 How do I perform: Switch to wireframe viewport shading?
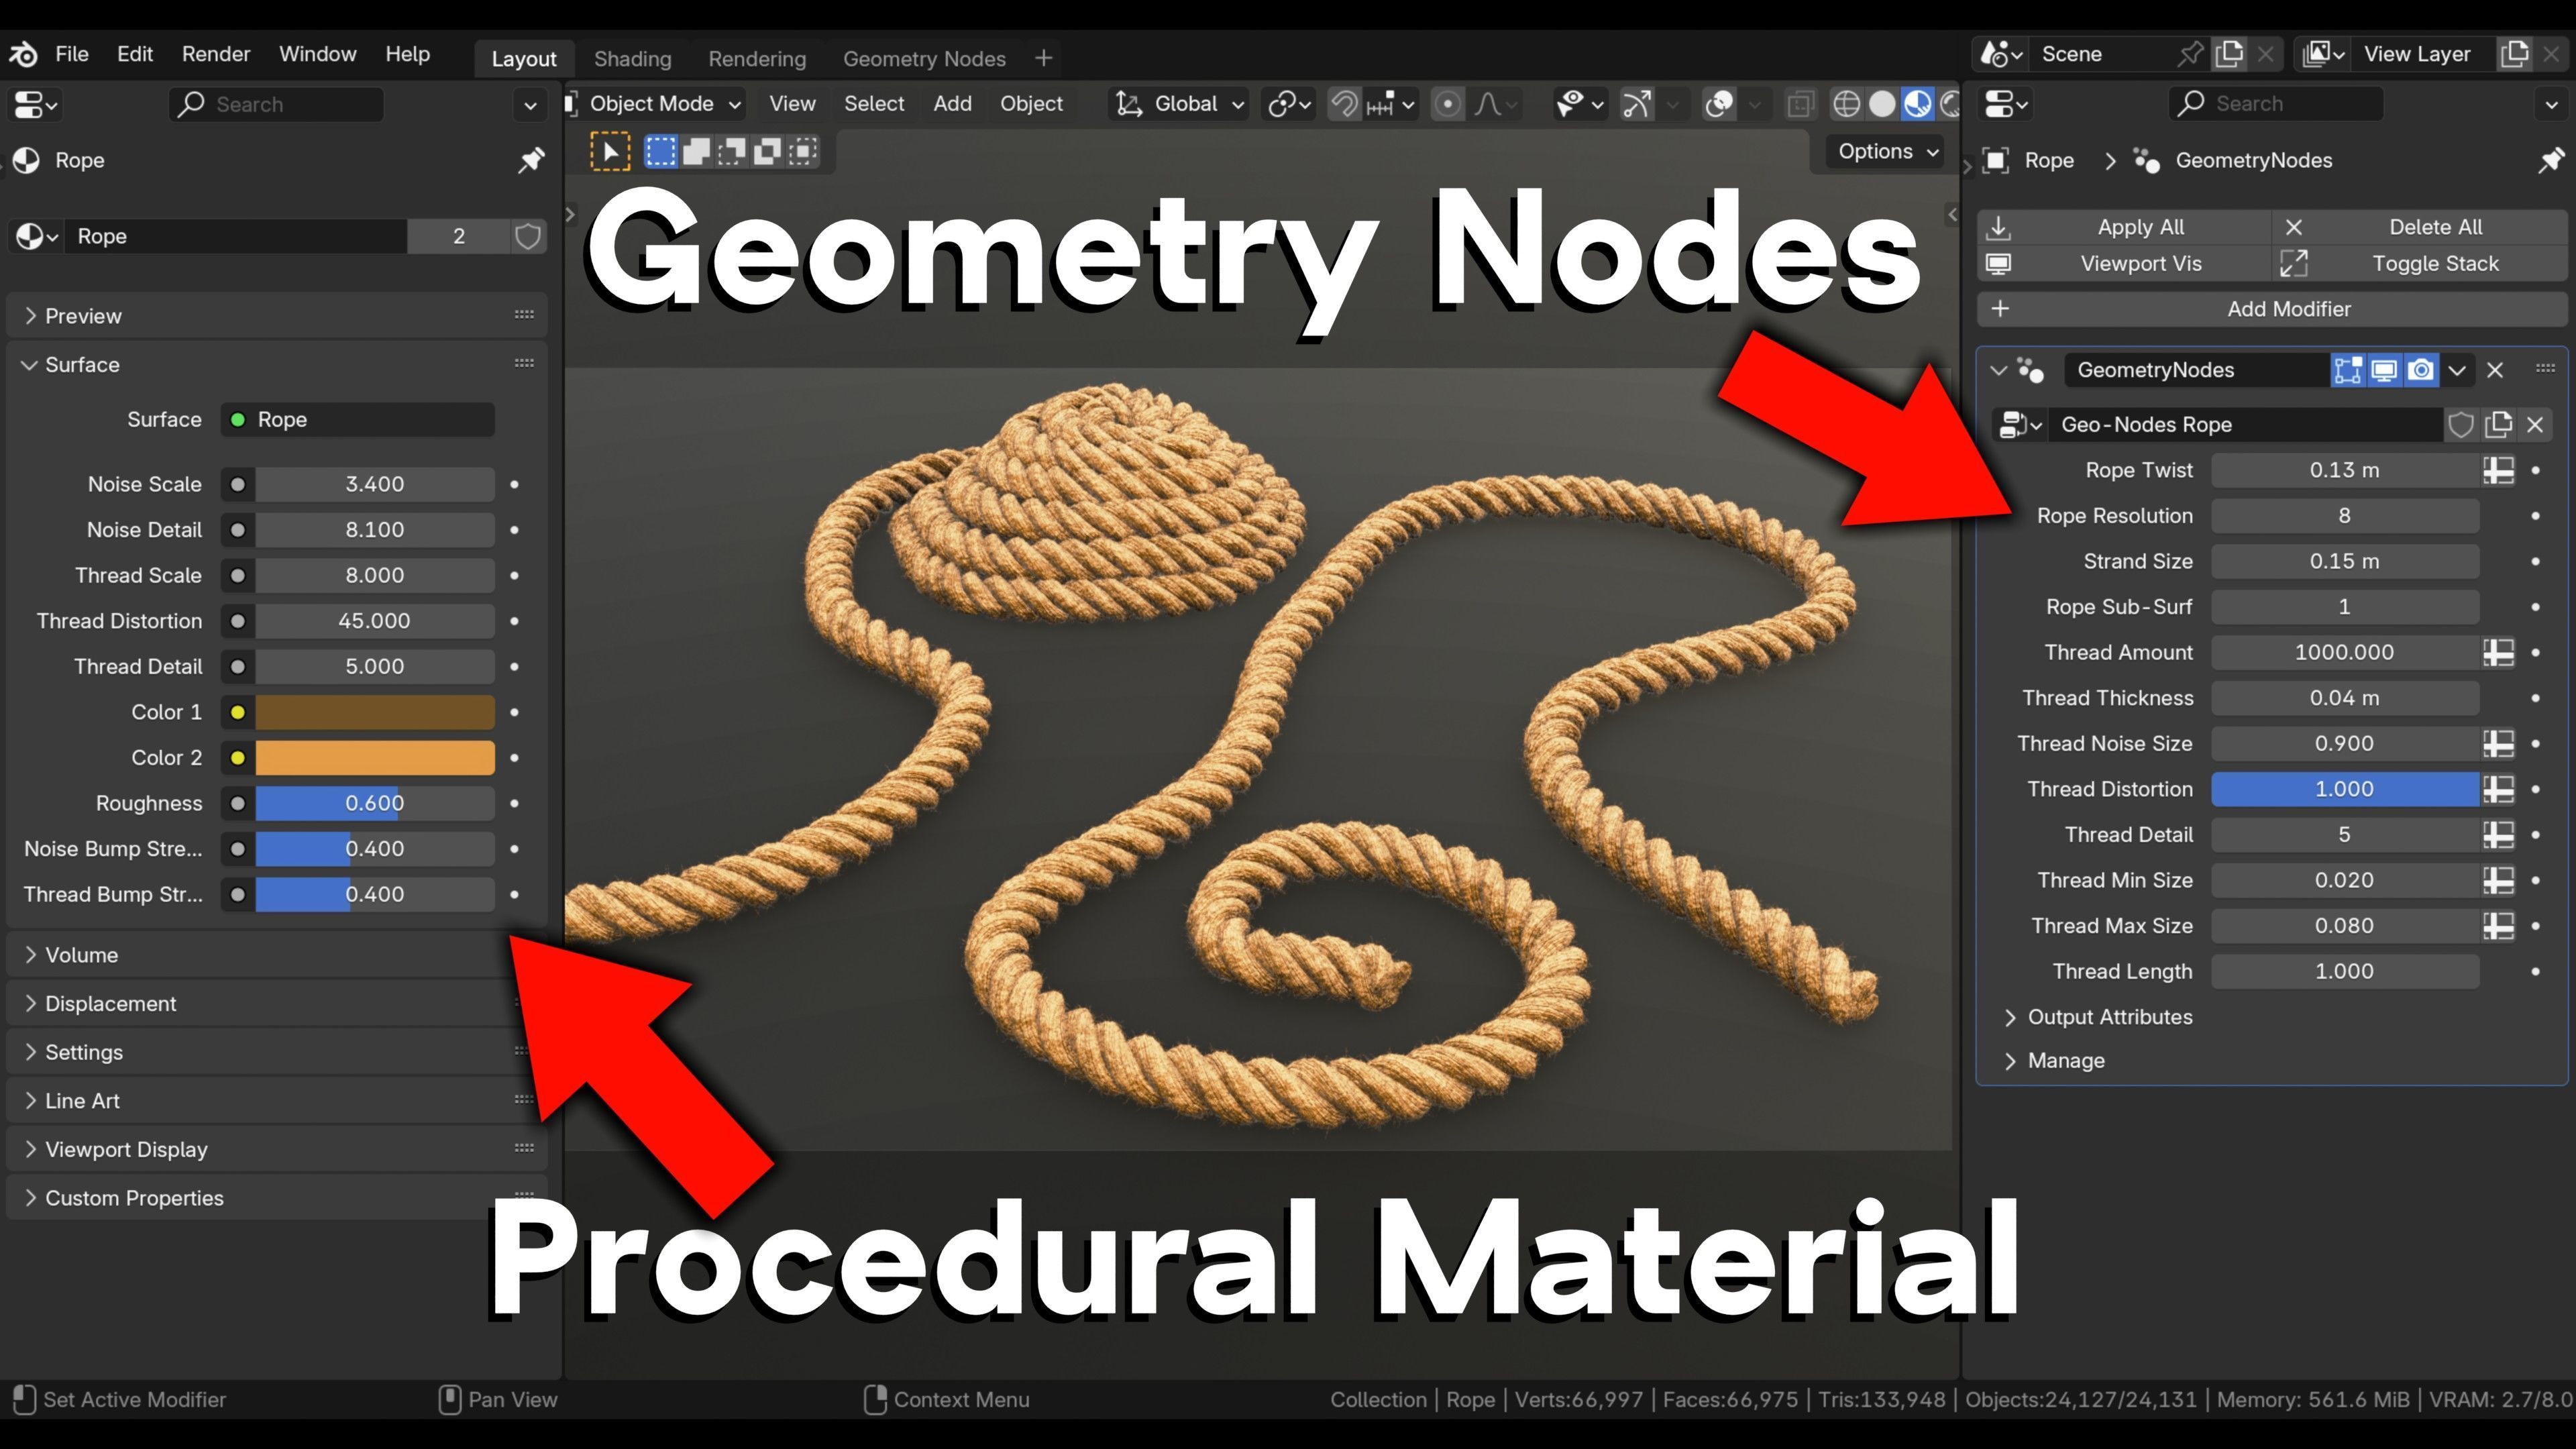[1846, 104]
